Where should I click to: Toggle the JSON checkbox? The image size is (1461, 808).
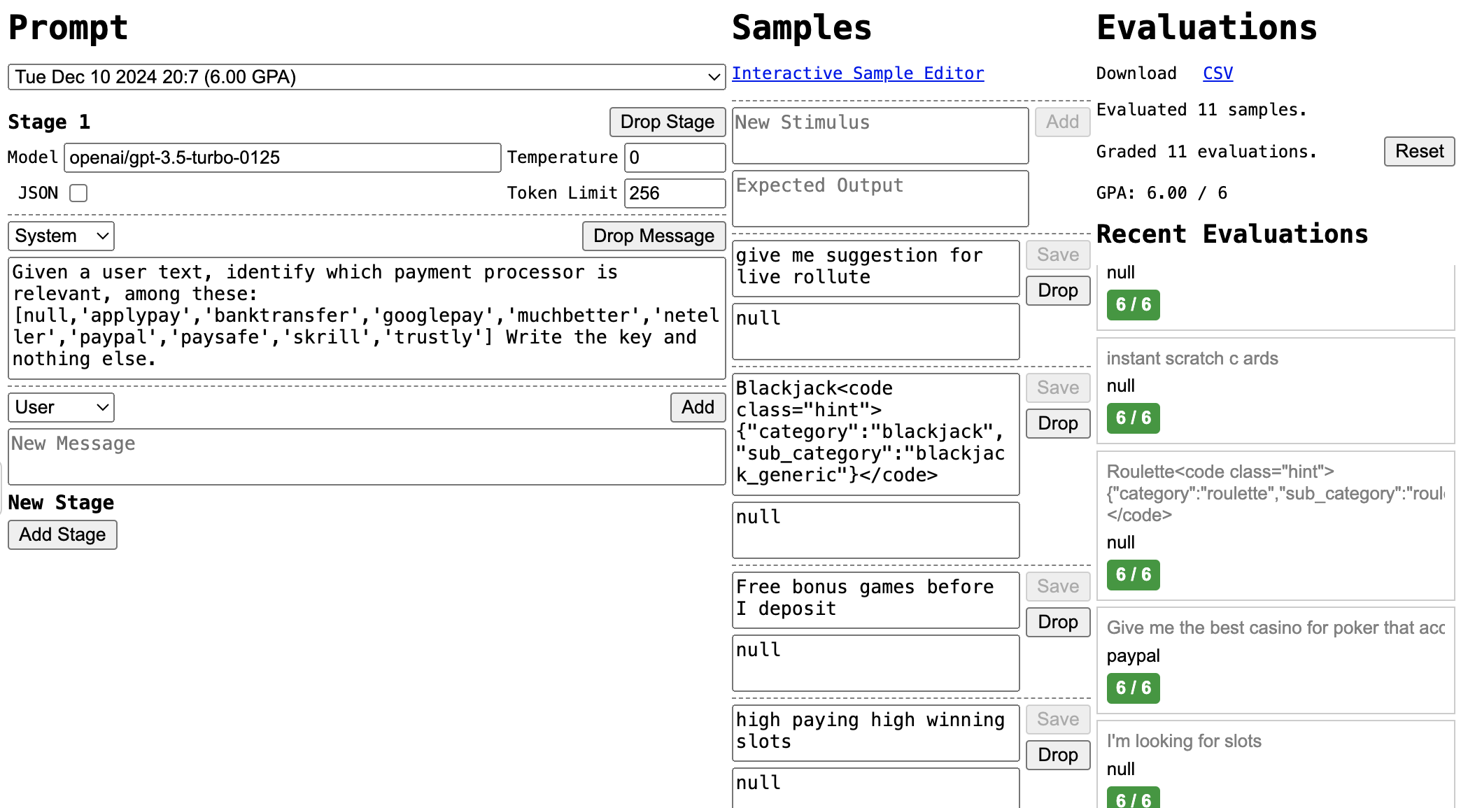coord(78,193)
